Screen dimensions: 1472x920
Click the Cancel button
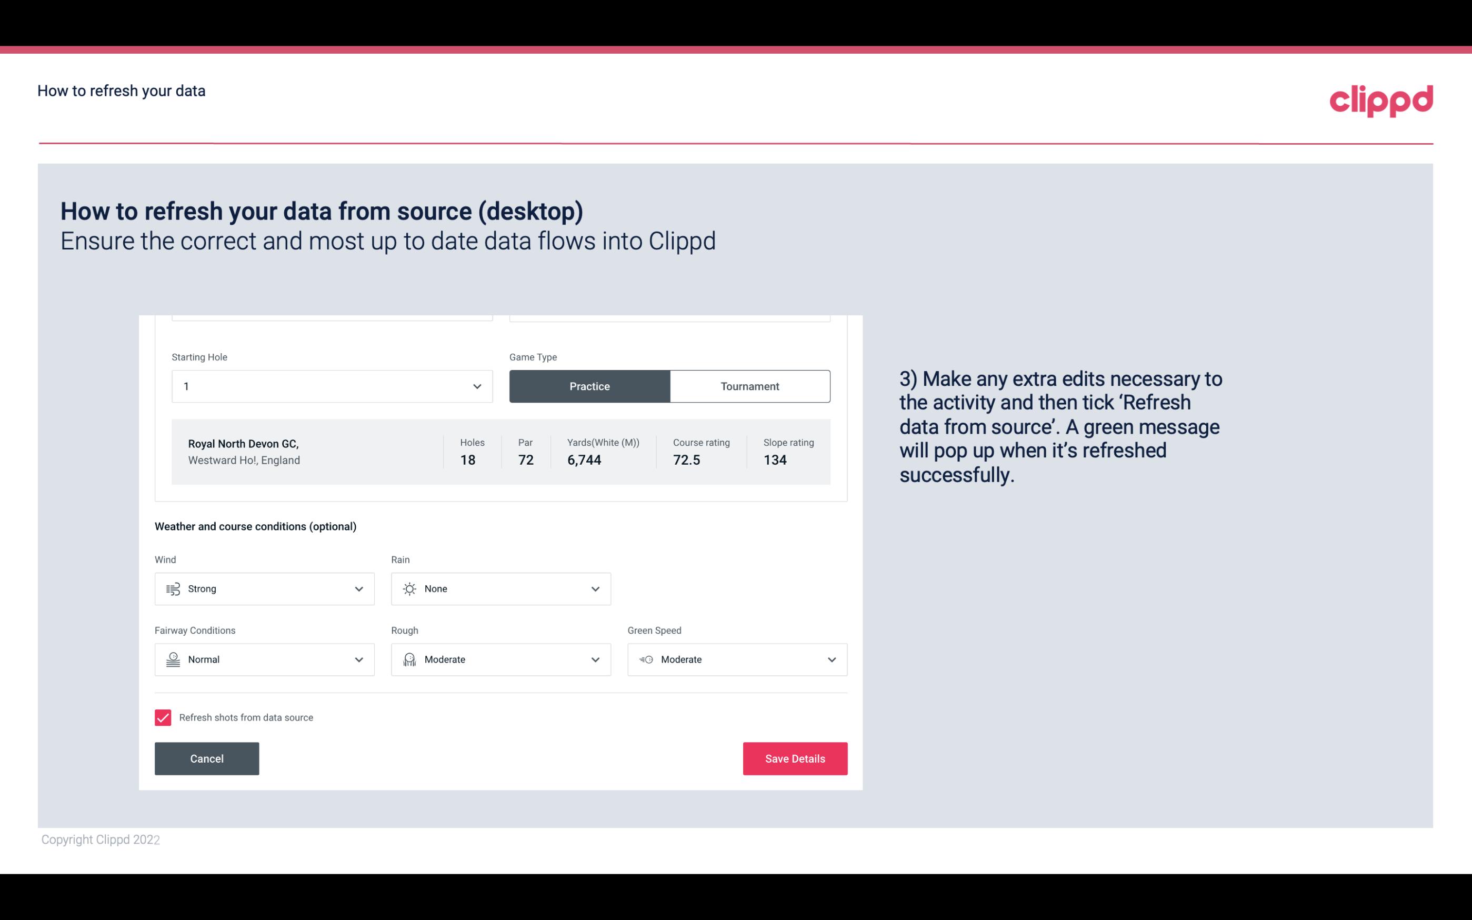pyautogui.click(x=207, y=758)
